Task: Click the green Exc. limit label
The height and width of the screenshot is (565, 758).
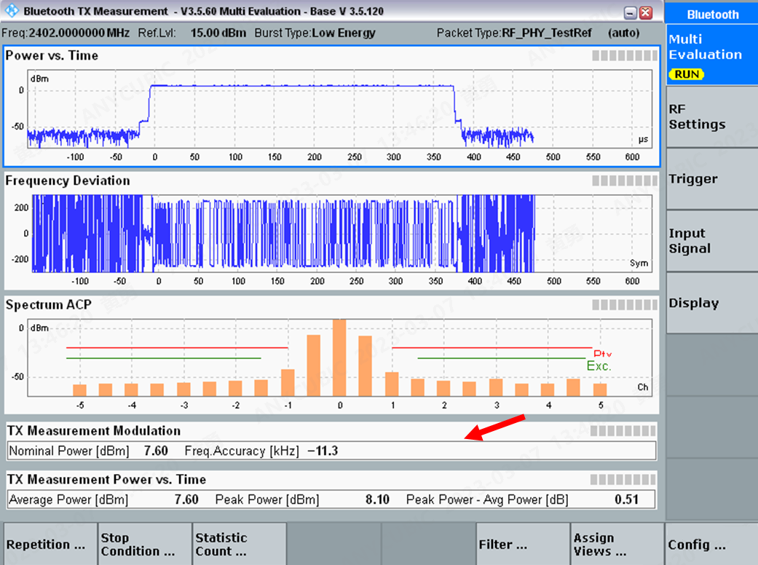Action: 598,367
